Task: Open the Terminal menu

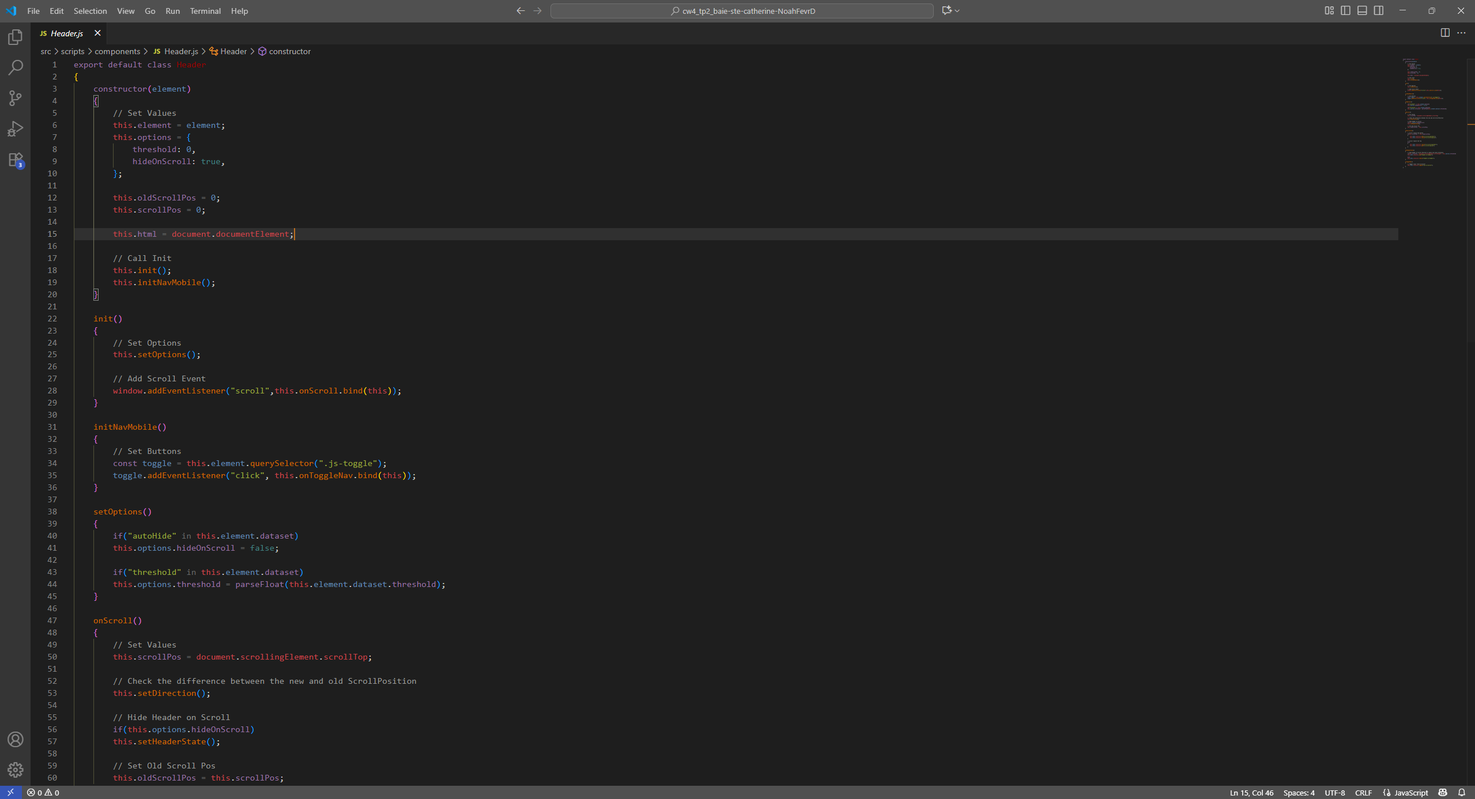Action: 205,11
